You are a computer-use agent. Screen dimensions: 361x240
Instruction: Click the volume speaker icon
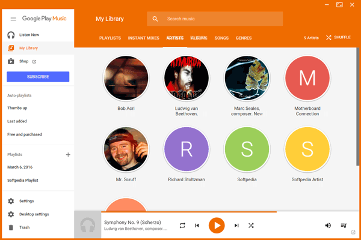pos(328,226)
